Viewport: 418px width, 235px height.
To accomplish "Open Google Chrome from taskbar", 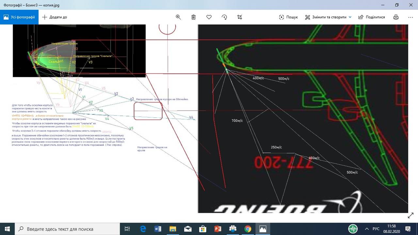I will (x=248, y=229).
